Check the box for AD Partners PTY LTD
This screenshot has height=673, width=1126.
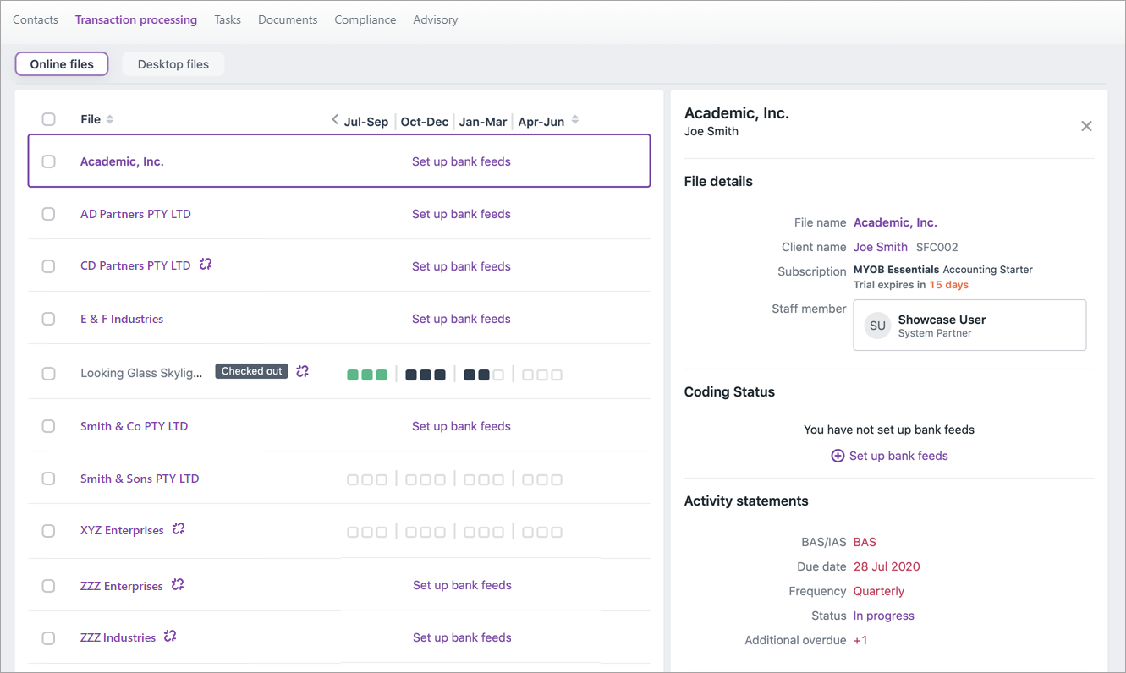pos(49,214)
